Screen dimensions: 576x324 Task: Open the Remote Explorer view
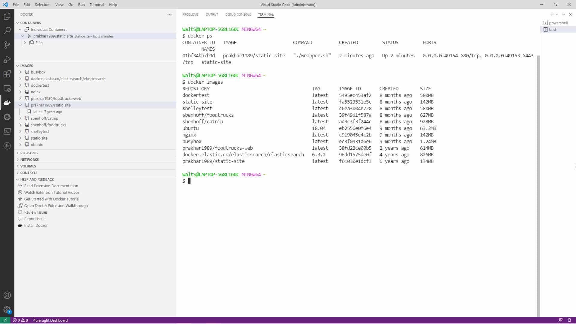(7, 88)
